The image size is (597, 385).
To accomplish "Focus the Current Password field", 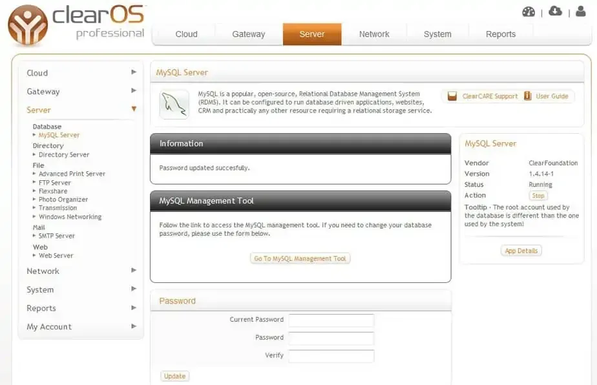I will pos(331,320).
